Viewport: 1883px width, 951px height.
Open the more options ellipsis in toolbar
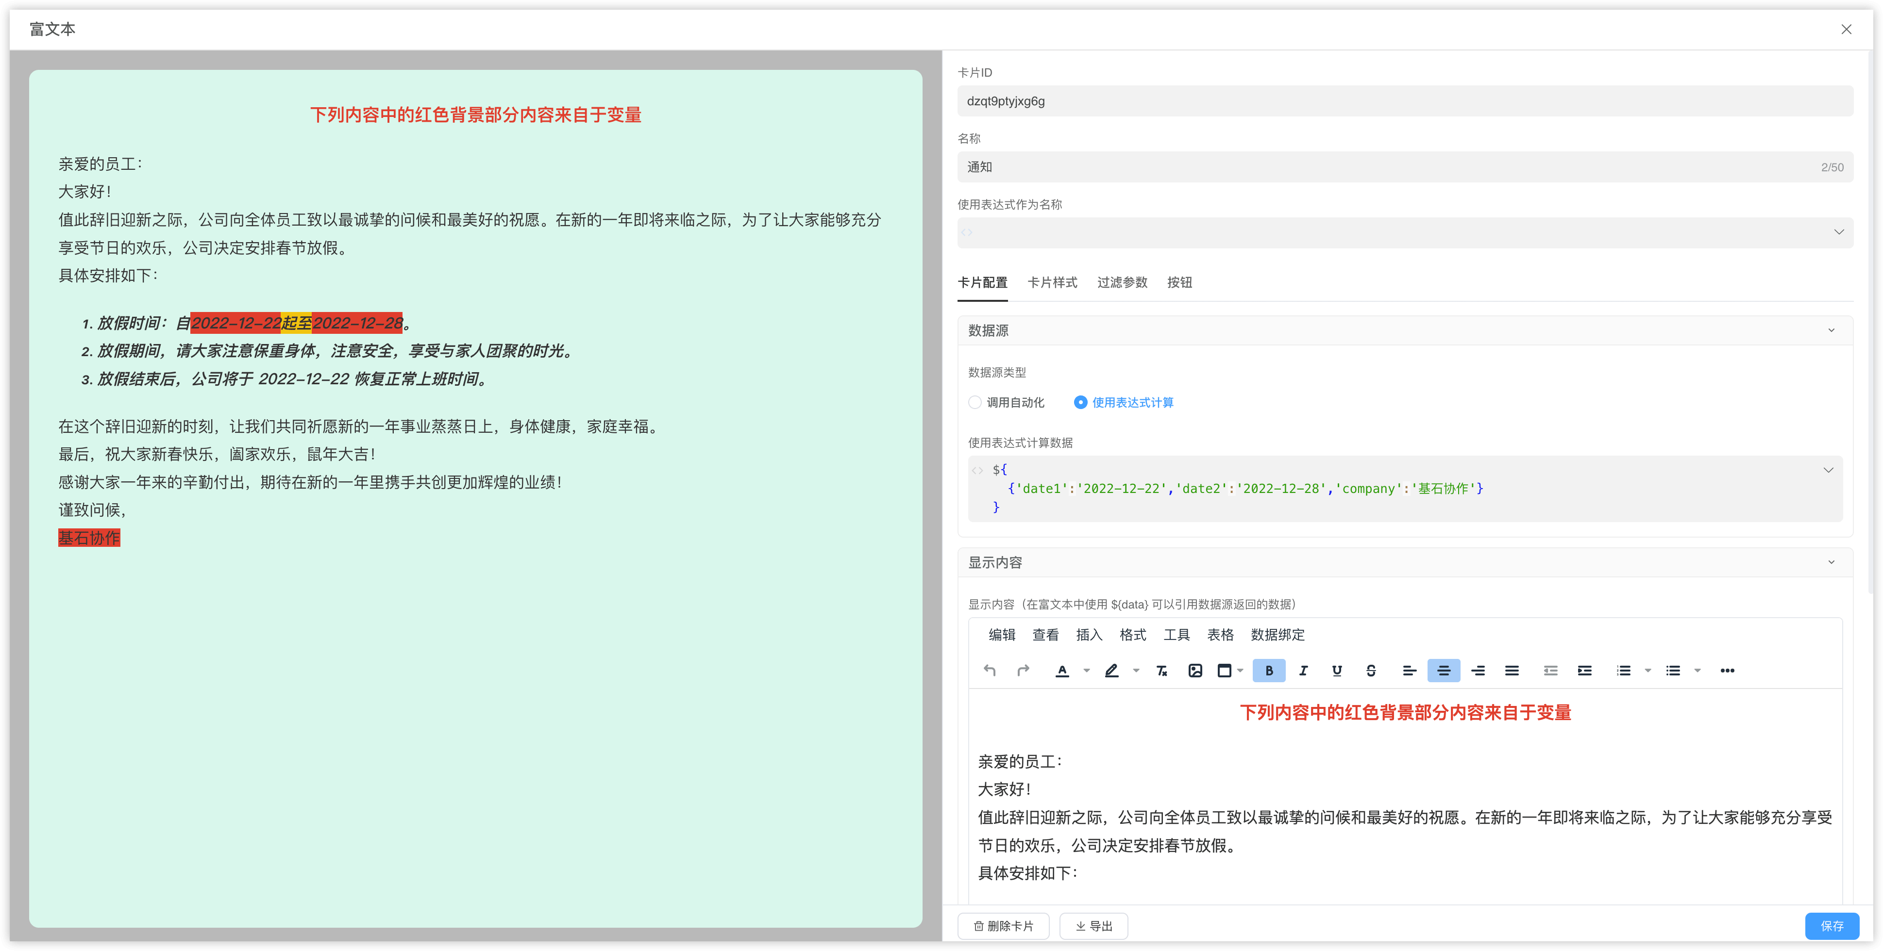(x=1727, y=671)
